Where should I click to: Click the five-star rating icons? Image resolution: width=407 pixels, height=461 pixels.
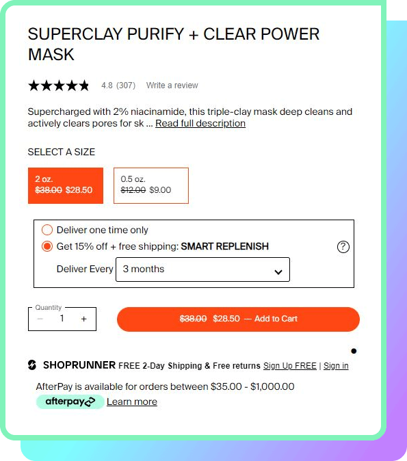(x=59, y=85)
